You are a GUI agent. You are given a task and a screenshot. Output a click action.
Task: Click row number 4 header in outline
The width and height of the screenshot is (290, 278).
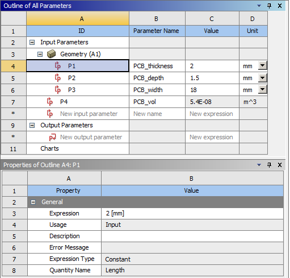[14, 66]
